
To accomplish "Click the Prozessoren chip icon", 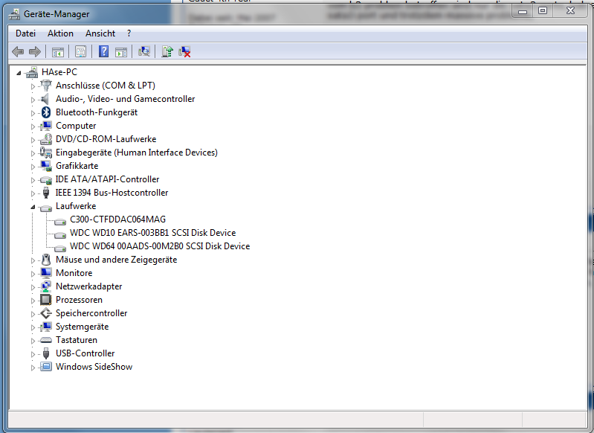I will tap(46, 300).
